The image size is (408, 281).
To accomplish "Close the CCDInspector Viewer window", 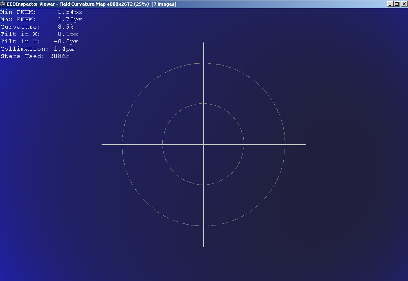I will click(403, 4).
